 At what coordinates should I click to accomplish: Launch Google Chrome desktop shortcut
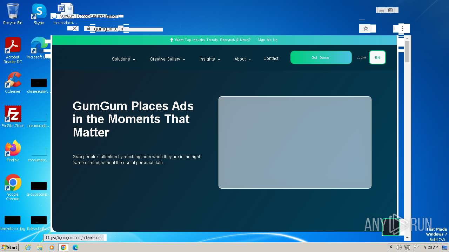pos(13,188)
